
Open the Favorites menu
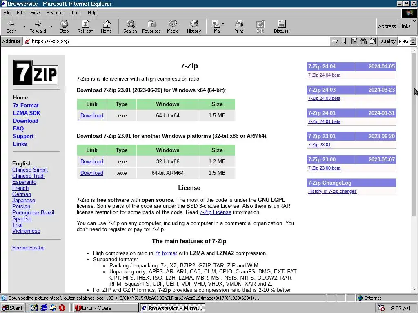pos(56,13)
